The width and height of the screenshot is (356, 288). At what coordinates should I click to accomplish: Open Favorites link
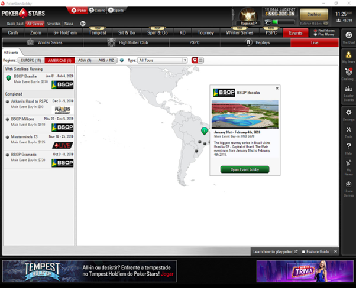click(53, 24)
